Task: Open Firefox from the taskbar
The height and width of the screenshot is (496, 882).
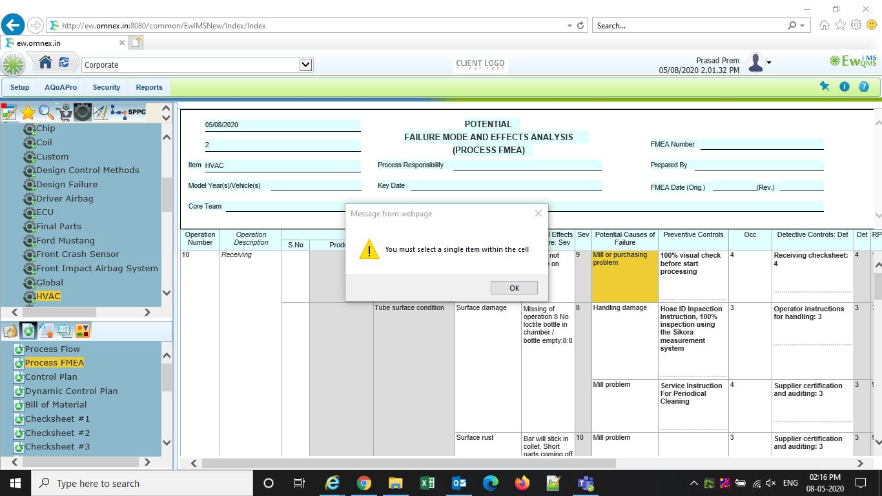Action: [x=522, y=483]
